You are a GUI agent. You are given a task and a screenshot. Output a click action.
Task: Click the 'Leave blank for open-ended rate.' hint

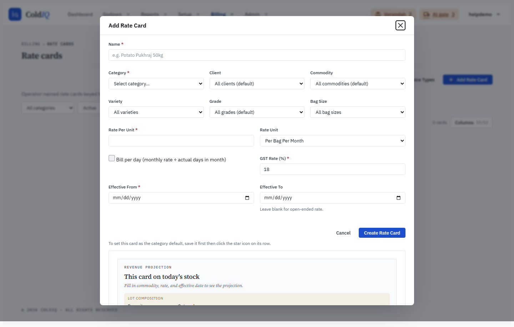tap(292, 209)
